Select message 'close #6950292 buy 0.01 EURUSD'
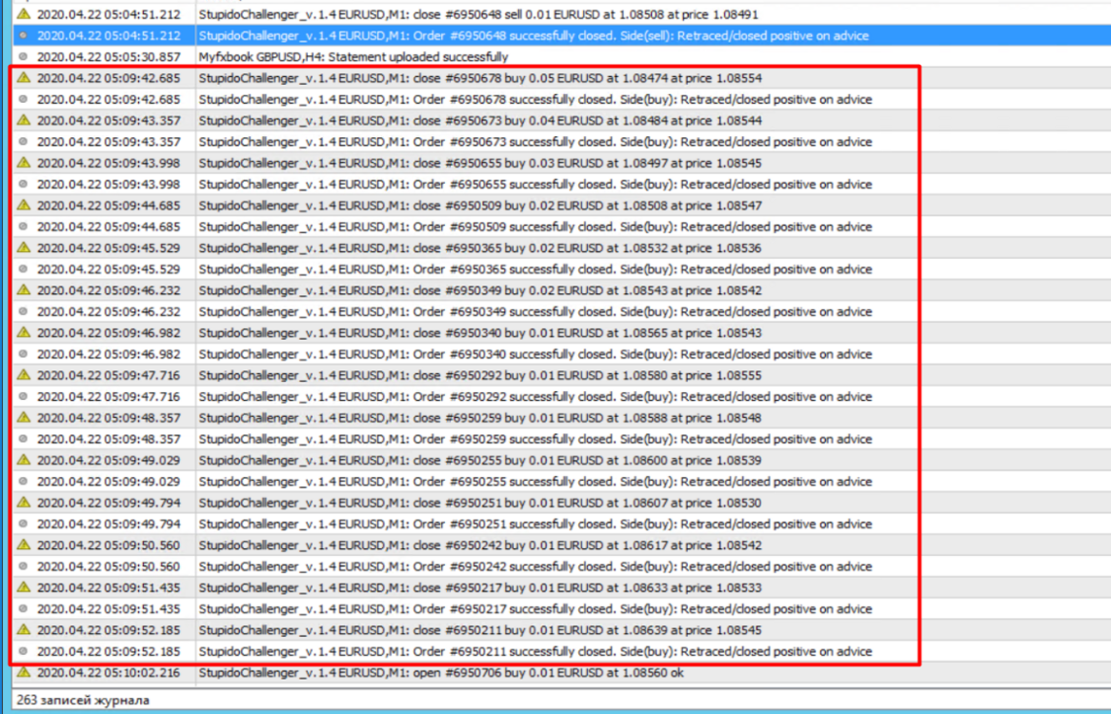1111x714 pixels. pyautogui.click(x=480, y=375)
